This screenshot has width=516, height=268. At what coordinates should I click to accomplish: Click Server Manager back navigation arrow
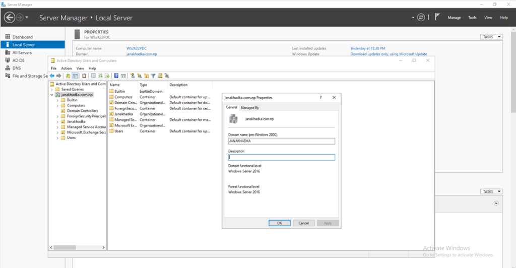click(10, 18)
